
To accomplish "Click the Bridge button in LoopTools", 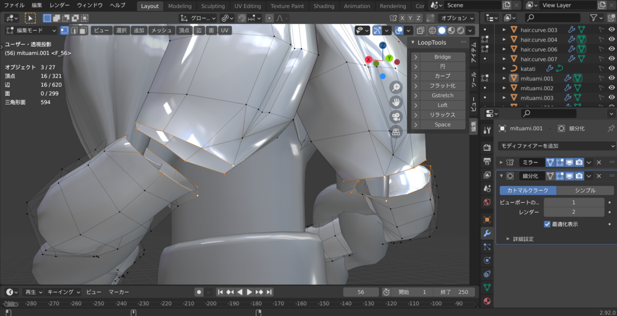I will pyautogui.click(x=442, y=57).
